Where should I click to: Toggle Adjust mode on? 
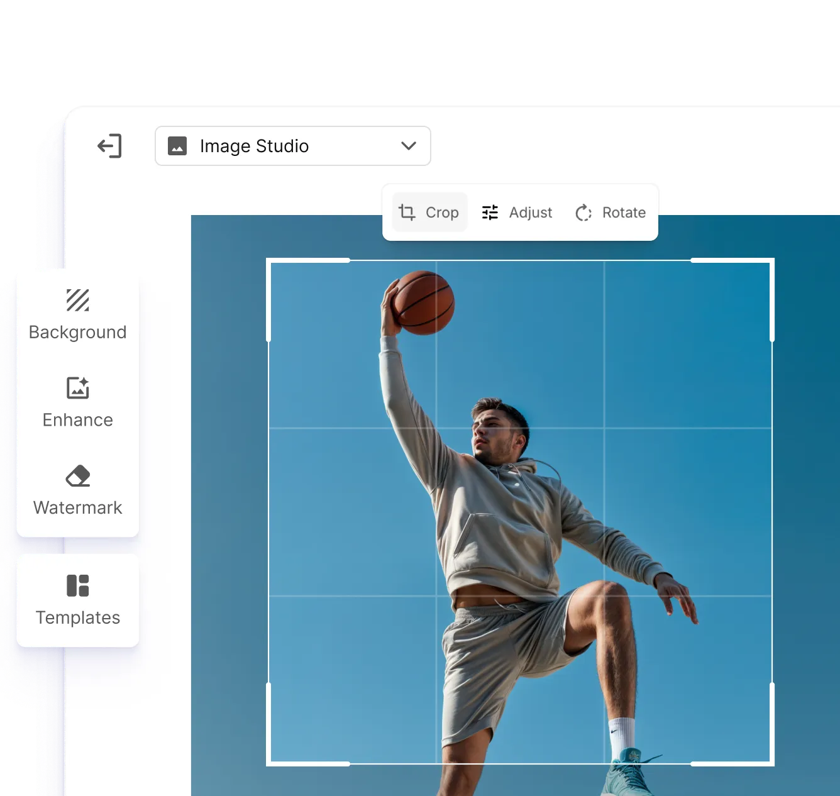tap(517, 212)
